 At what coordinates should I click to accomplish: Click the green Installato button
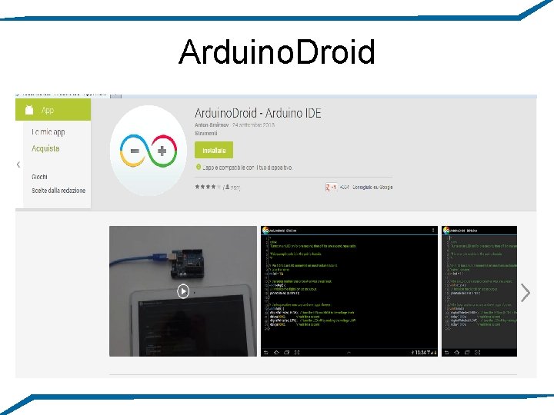click(214, 151)
